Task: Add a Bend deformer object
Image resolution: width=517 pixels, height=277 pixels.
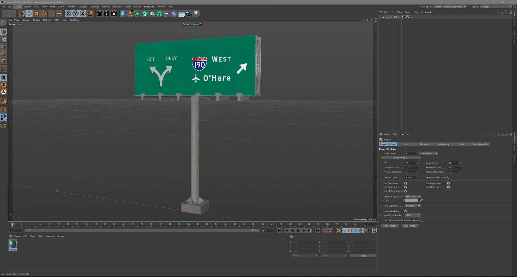Action: coord(174,13)
